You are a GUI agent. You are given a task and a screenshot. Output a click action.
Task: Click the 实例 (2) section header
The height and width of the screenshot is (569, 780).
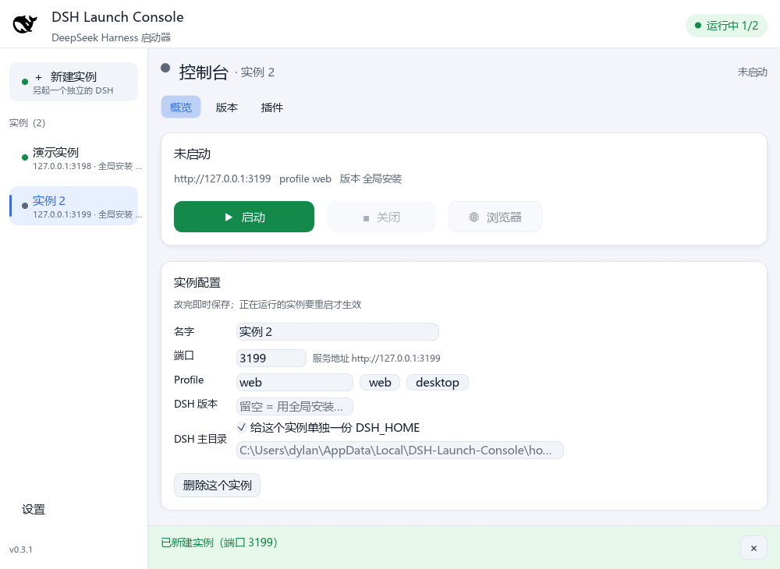27,122
